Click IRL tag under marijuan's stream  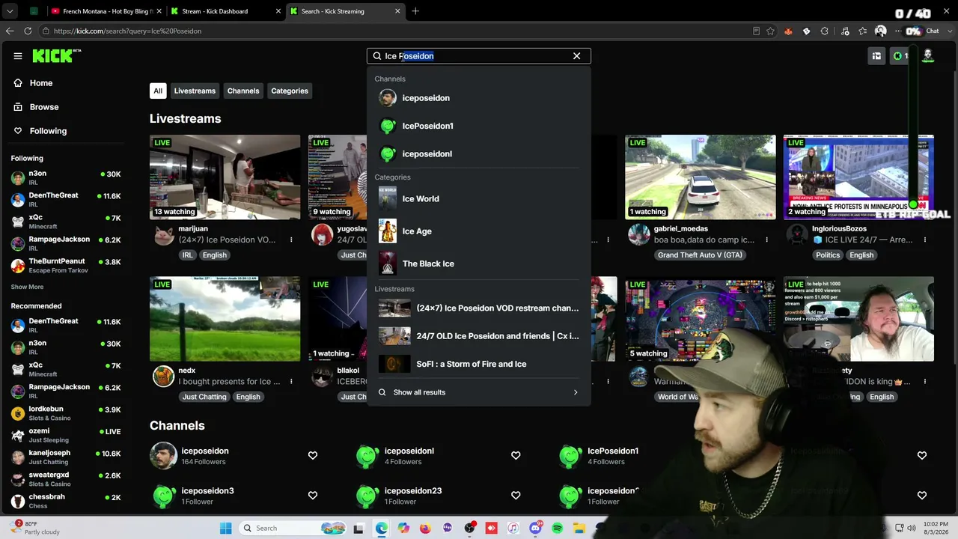pos(187,255)
